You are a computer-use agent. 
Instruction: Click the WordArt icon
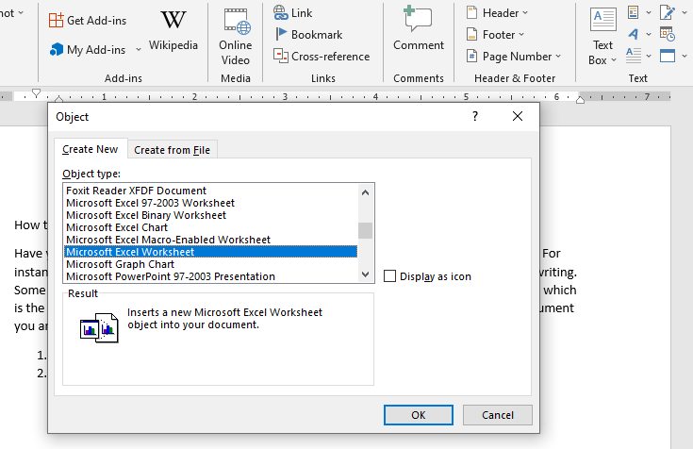[634, 34]
